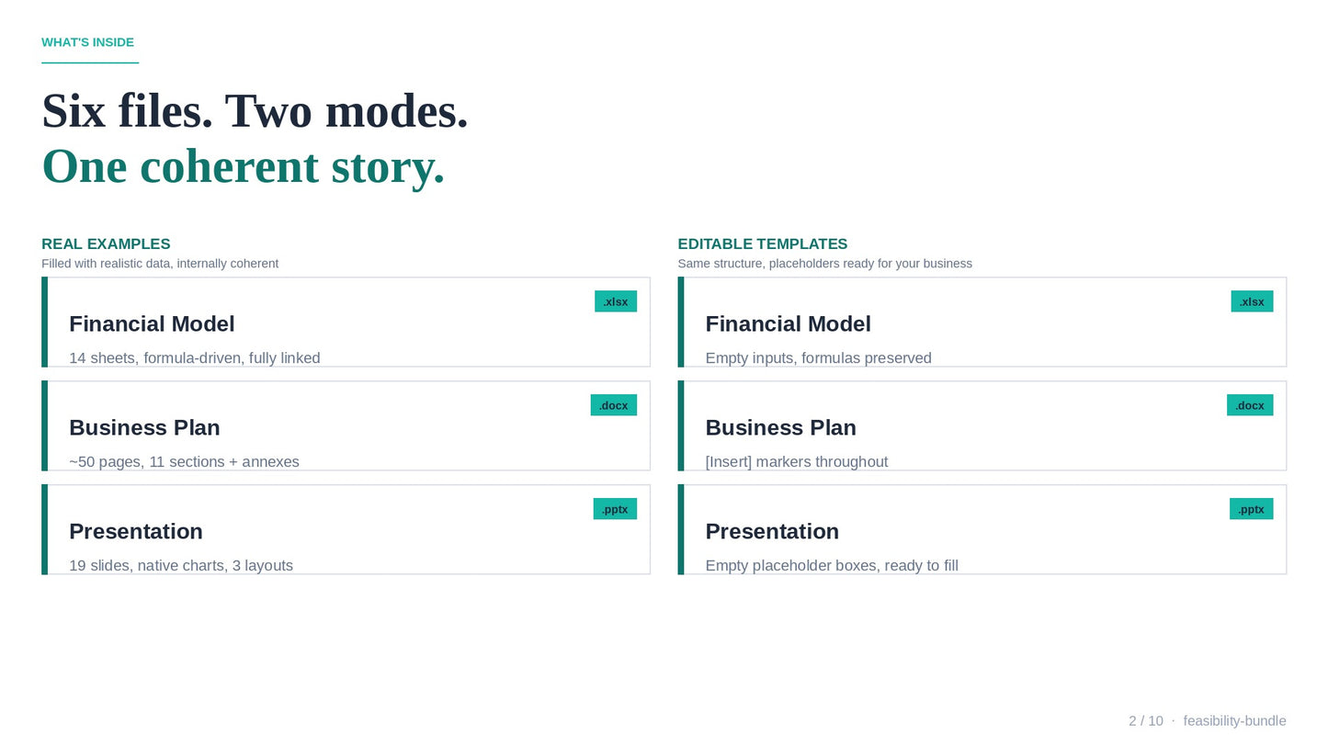Click the REAL EXAMPLES column heading

(106, 243)
